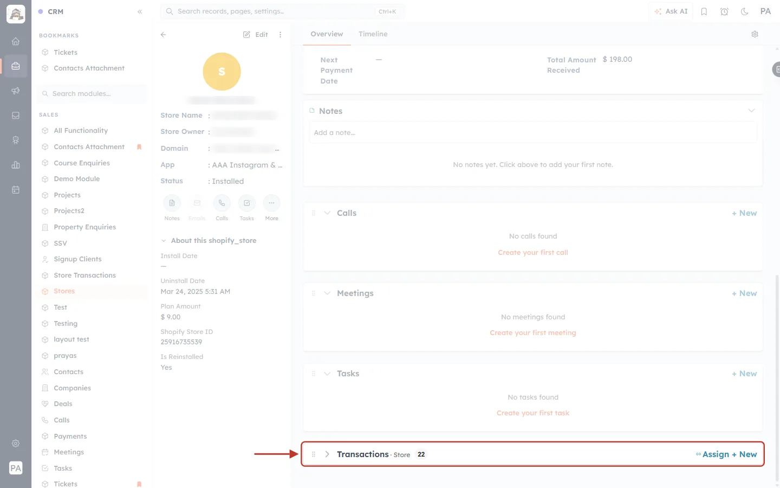Click the $ 198.00 Total Amount value

pyautogui.click(x=617, y=60)
